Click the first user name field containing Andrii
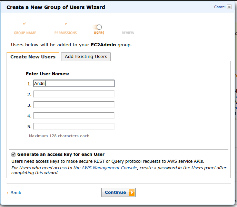237x207 pixels. (74, 83)
